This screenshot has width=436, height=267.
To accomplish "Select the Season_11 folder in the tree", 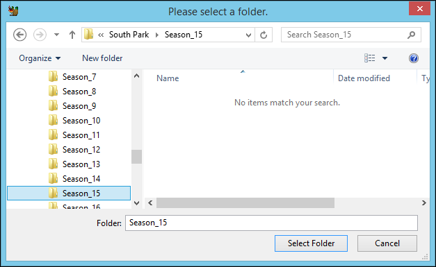I will click(81, 135).
